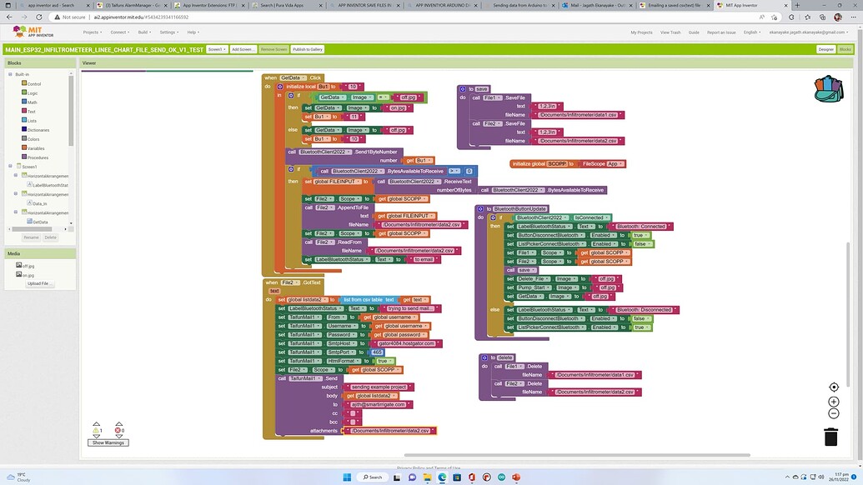Open the Math blocks drawer

pyautogui.click(x=33, y=102)
